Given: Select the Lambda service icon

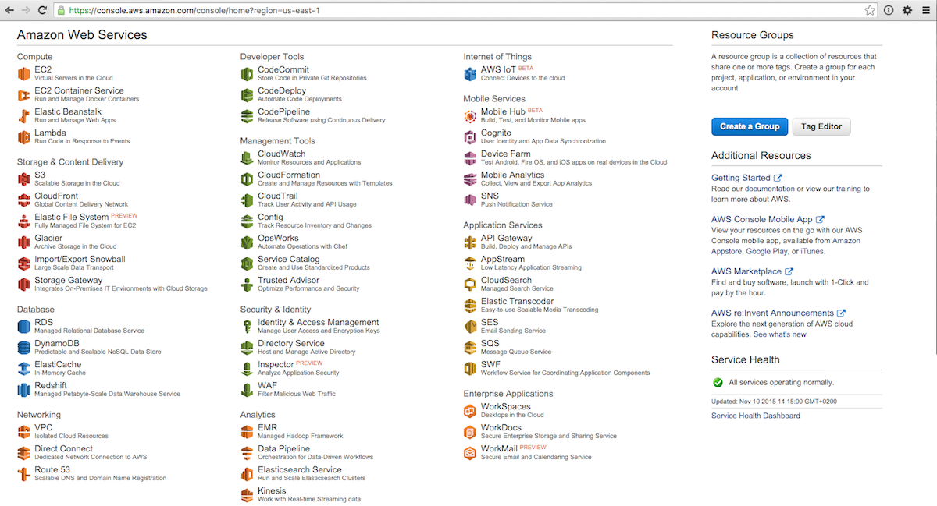Looking at the screenshot, I should (x=23, y=137).
